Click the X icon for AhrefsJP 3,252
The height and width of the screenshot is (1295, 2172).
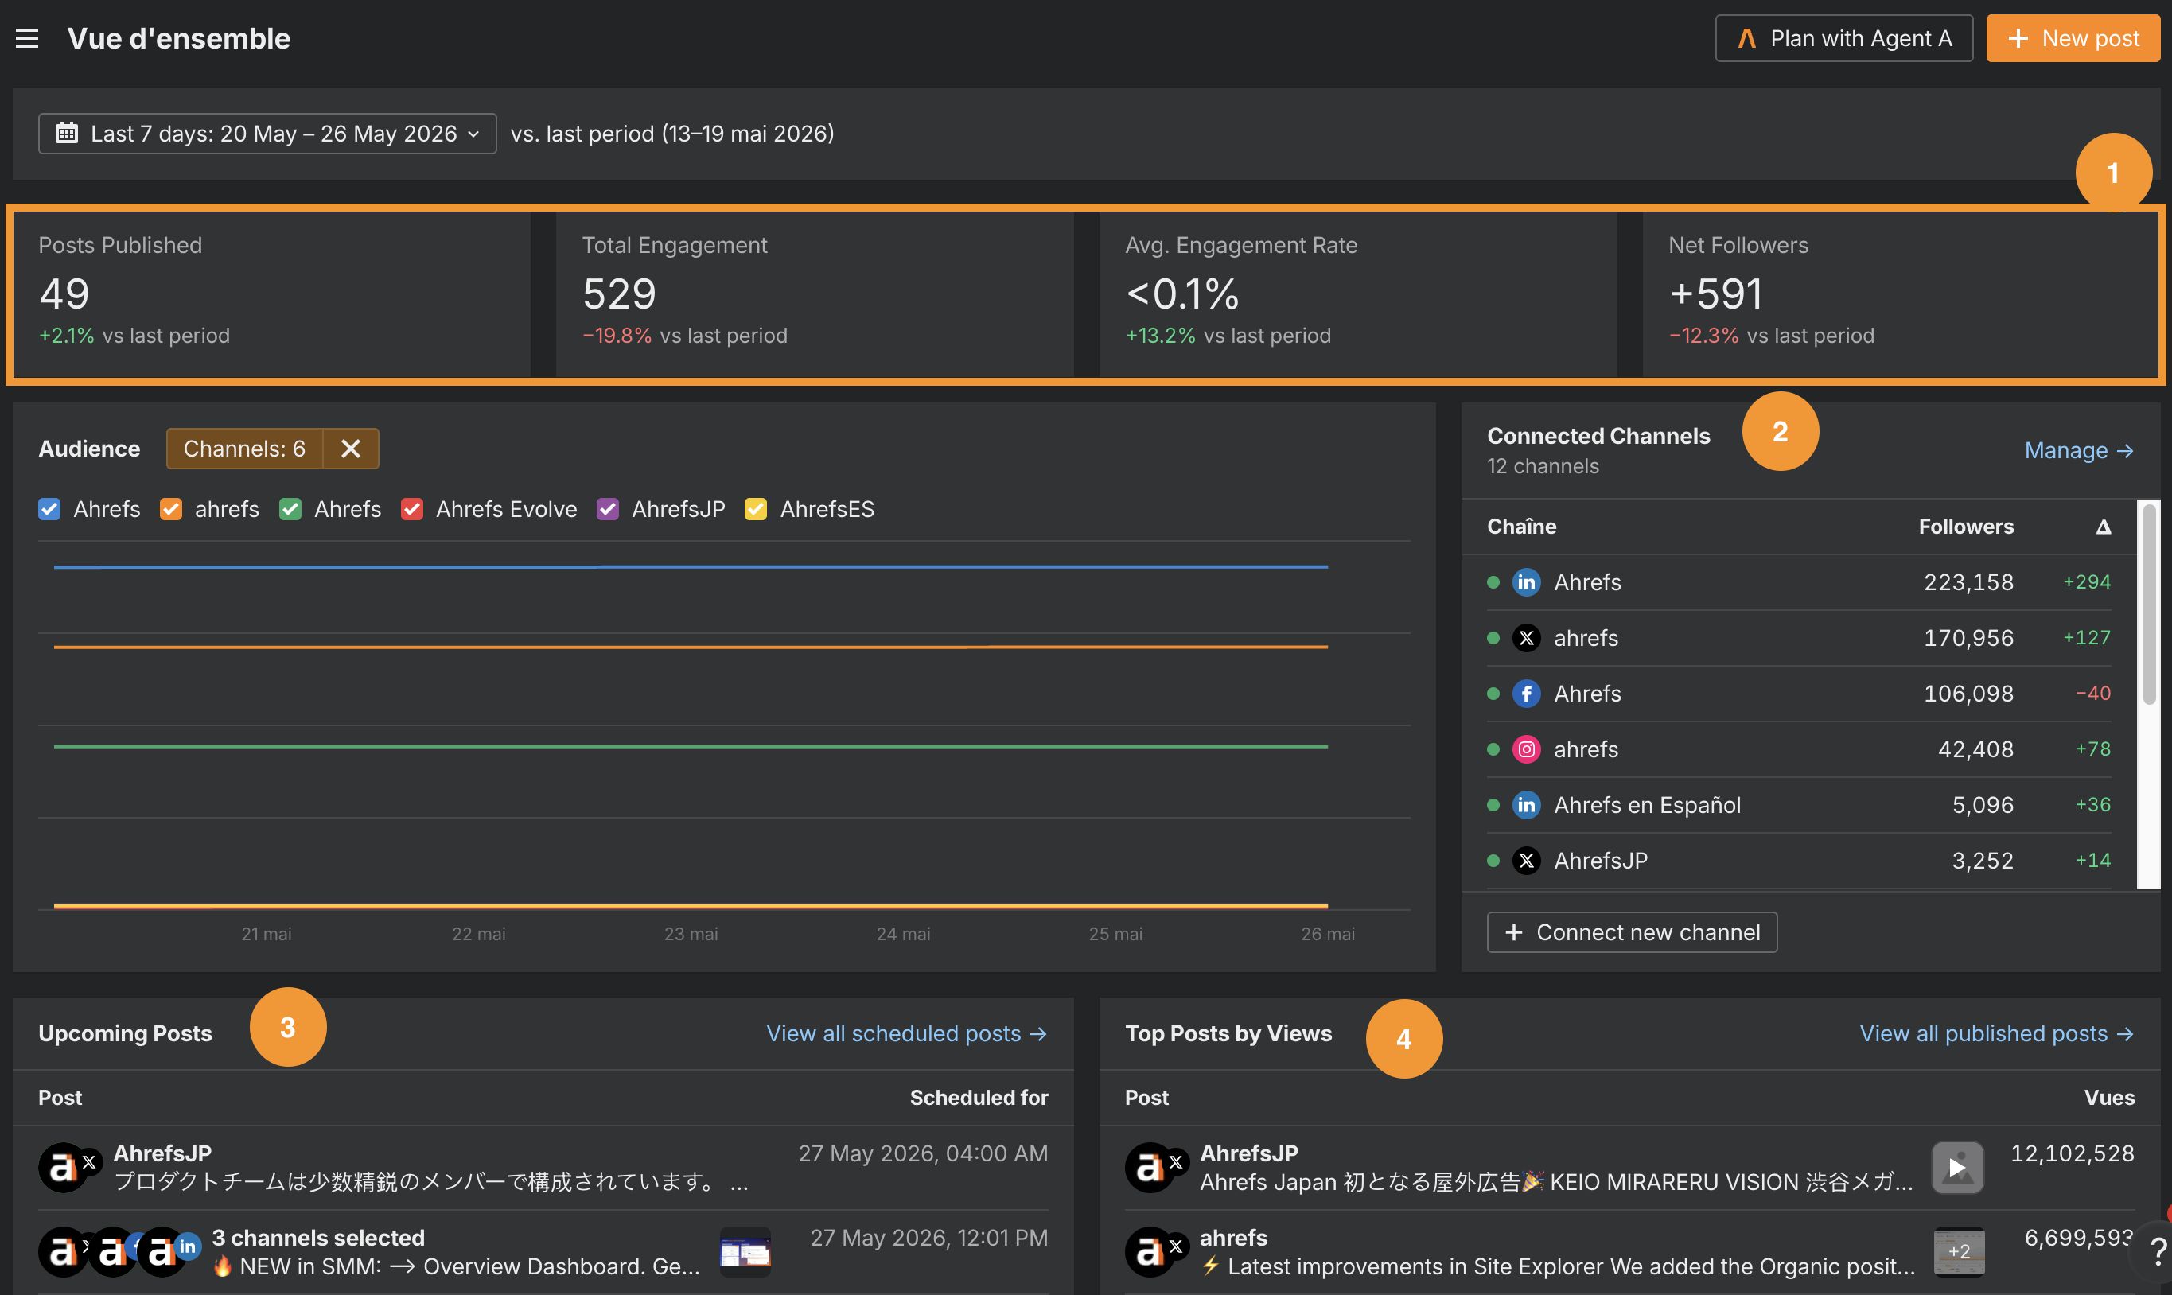[1526, 861]
